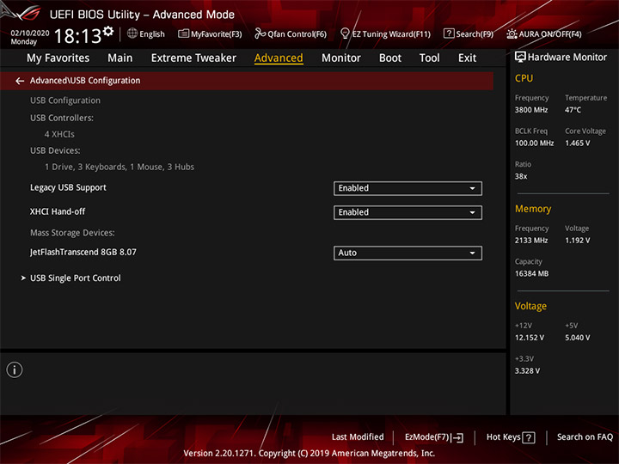Viewport: 619px width, 464px height.
Task: Click Mass Storage Devices label
Action: (x=72, y=233)
